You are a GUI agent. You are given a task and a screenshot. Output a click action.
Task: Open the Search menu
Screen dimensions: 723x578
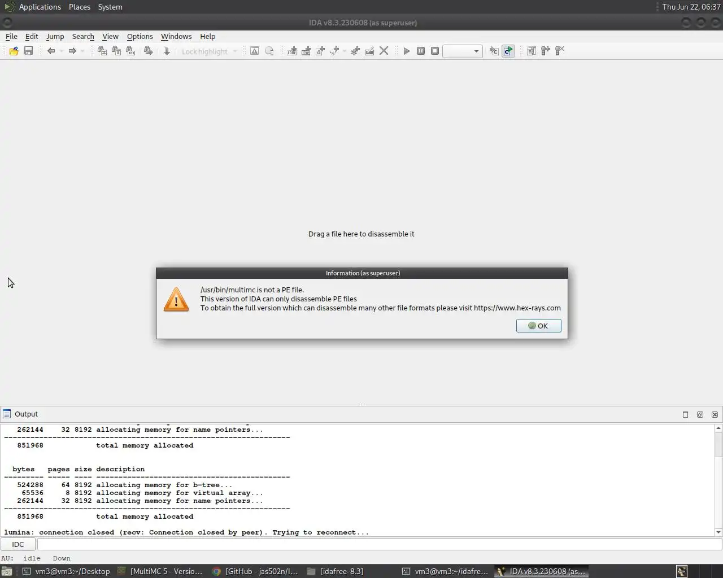83,36
